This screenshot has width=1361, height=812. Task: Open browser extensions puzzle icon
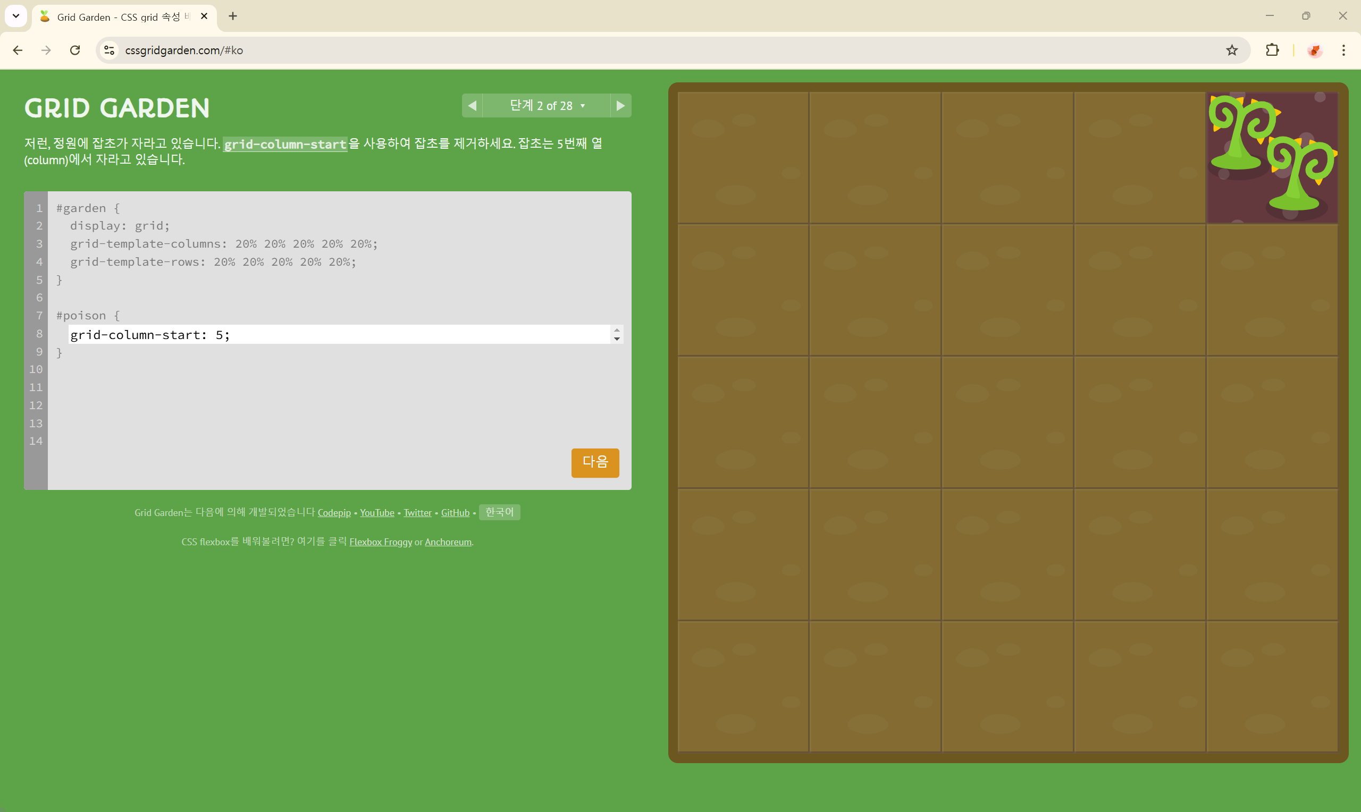point(1272,50)
